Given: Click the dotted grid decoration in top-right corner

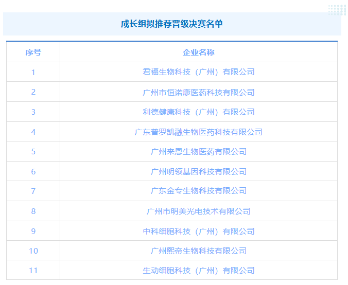Looking at the screenshot, I should pos(337,10).
